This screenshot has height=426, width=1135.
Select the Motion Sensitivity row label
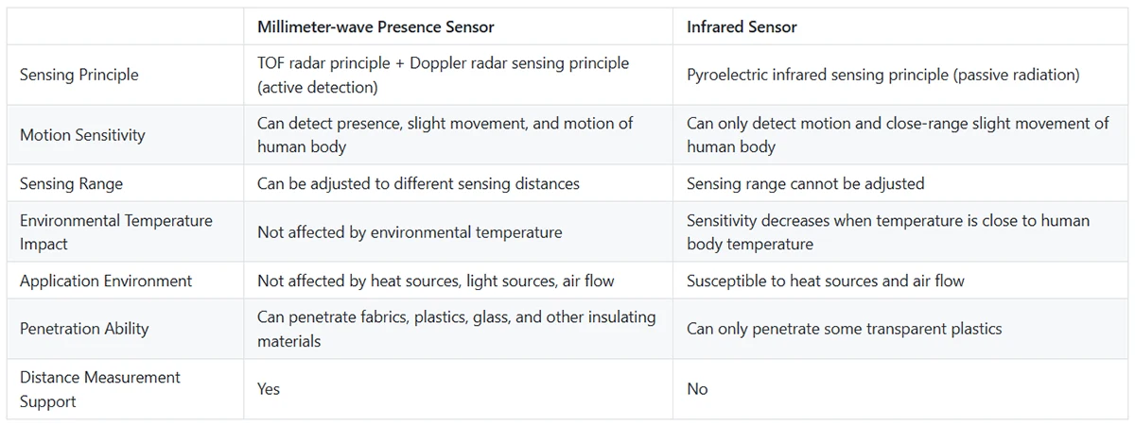point(82,135)
